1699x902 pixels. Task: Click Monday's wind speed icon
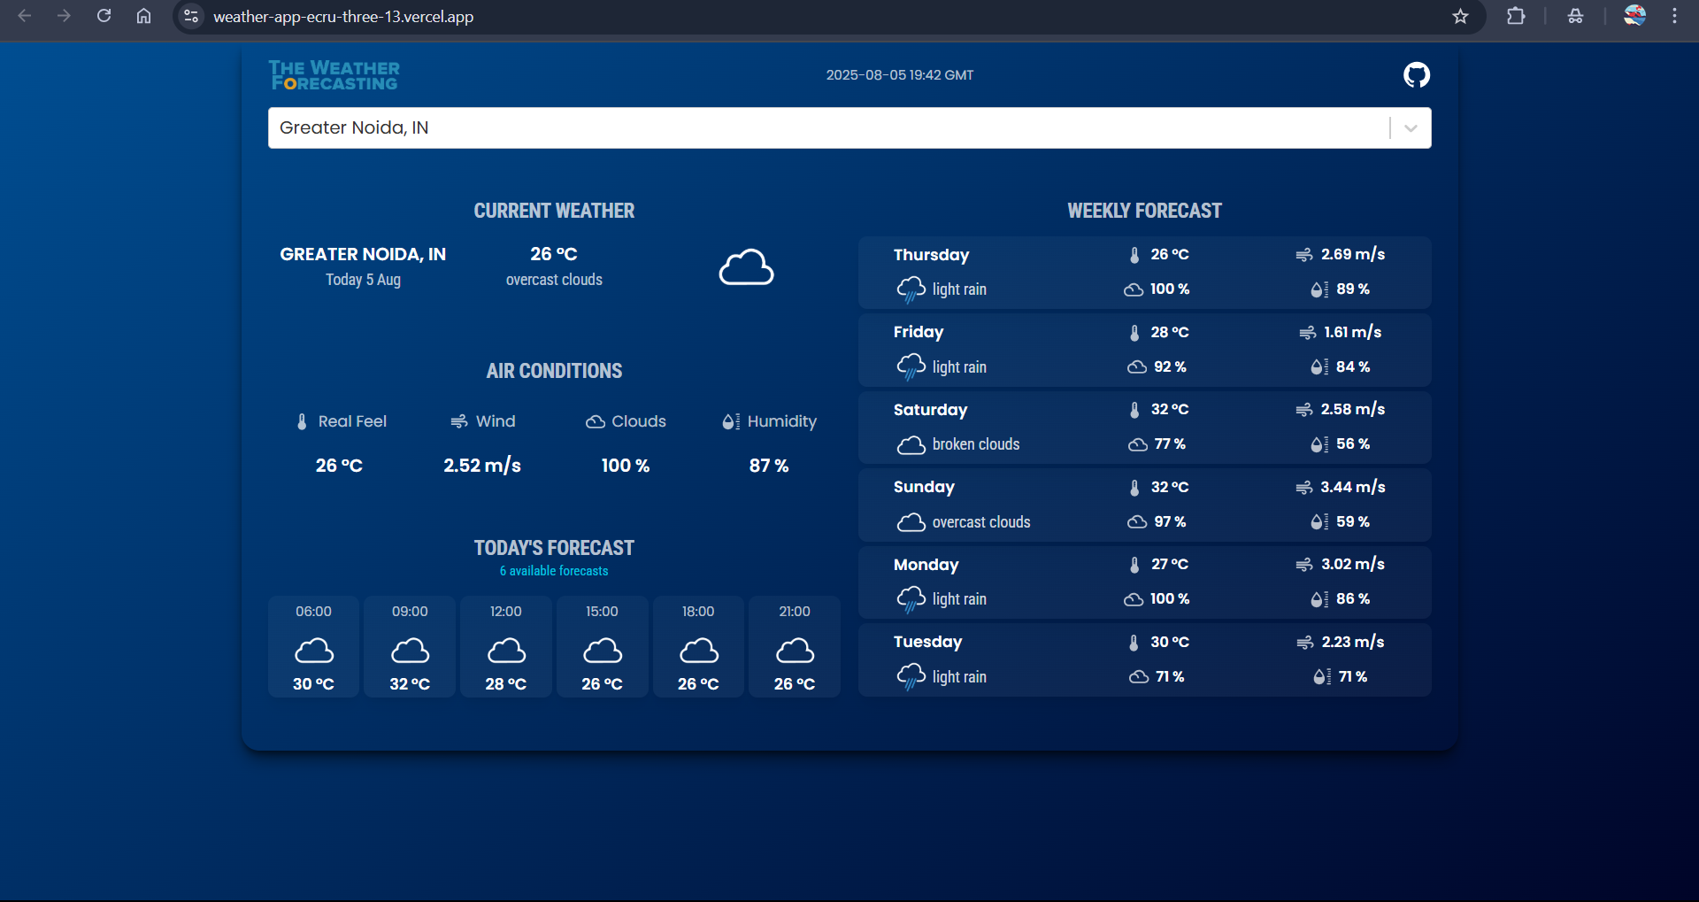click(1304, 564)
